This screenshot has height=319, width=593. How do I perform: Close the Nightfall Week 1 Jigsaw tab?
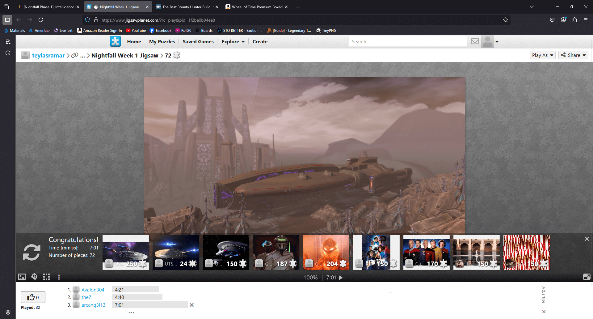tap(147, 7)
